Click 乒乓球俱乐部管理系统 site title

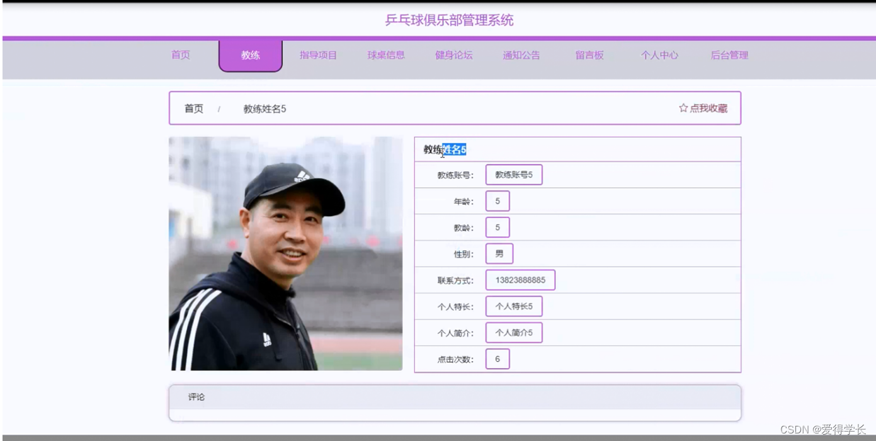click(449, 20)
